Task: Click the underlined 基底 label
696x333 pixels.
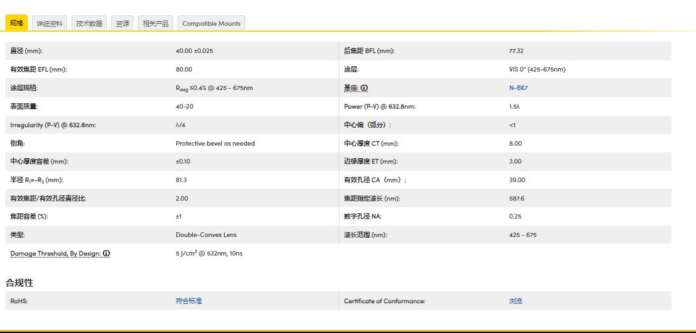Action: pyautogui.click(x=351, y=88)
